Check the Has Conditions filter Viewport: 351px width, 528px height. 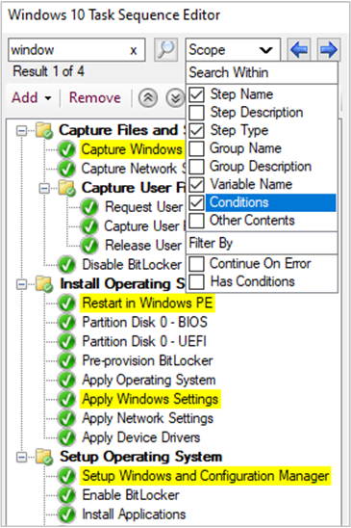[x=197, y=281]
